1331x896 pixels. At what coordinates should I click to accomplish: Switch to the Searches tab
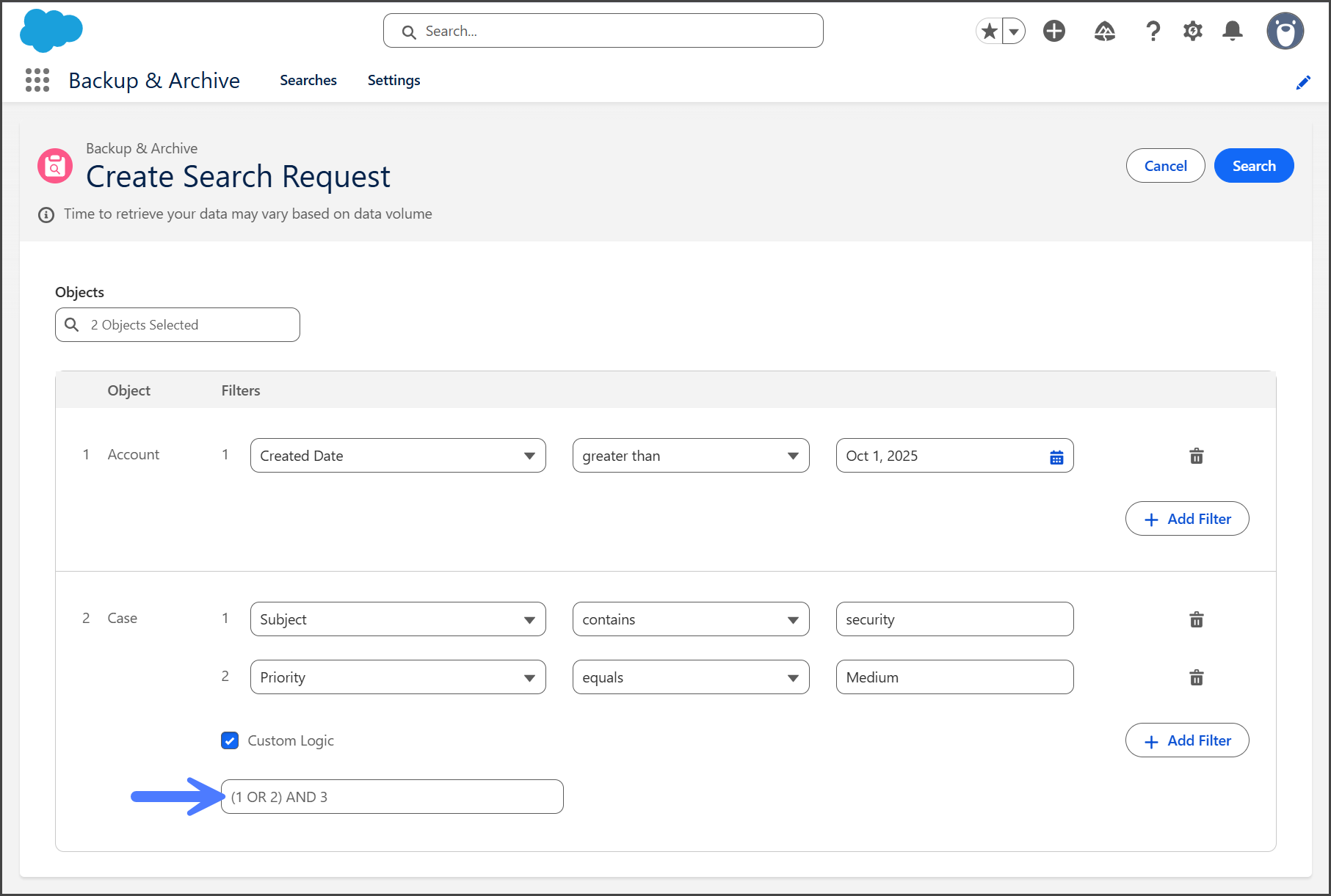point(308,80)
